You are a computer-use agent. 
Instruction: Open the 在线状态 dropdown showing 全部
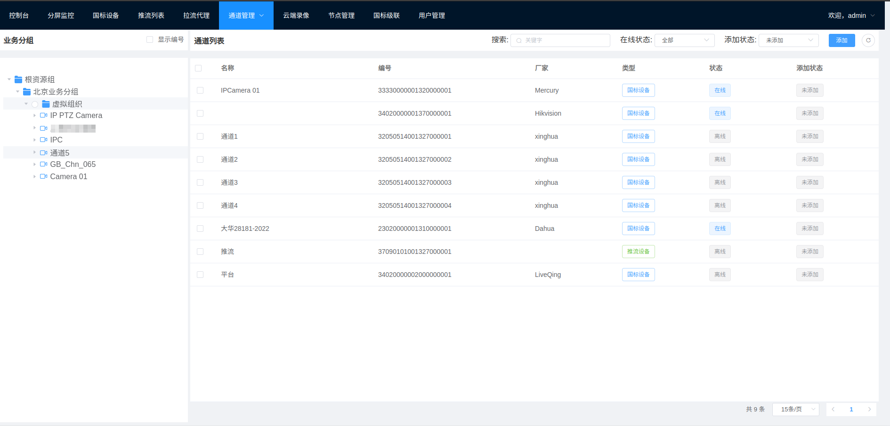(x=684, y=40)
